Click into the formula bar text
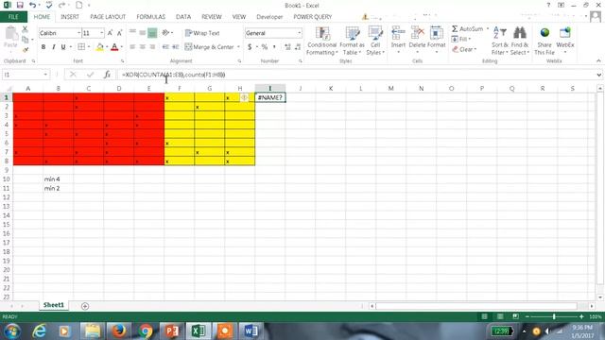The height and width of the screenshot is (340, 605). [173, 75]
